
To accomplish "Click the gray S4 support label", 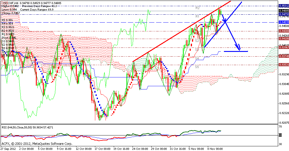I will point(198,59).
